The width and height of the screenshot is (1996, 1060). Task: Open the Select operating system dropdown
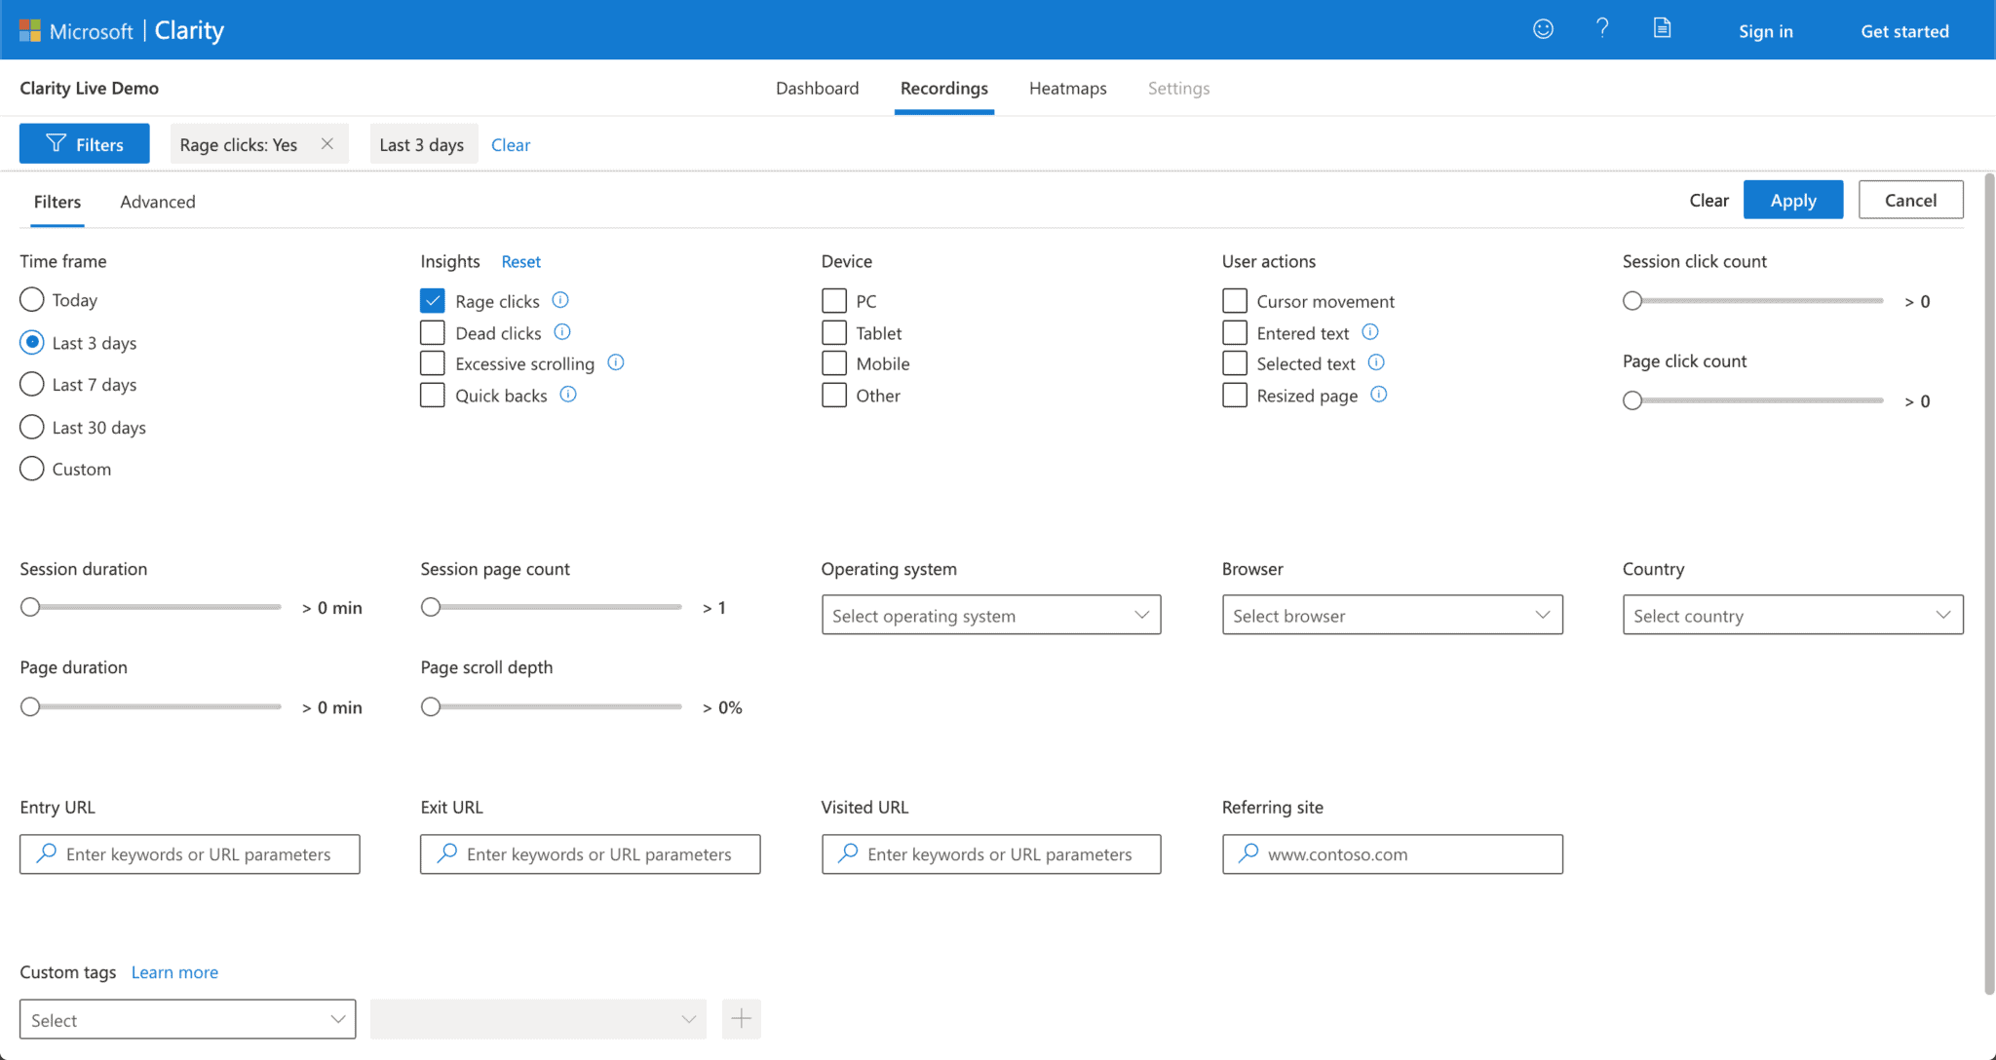(989, 615)
